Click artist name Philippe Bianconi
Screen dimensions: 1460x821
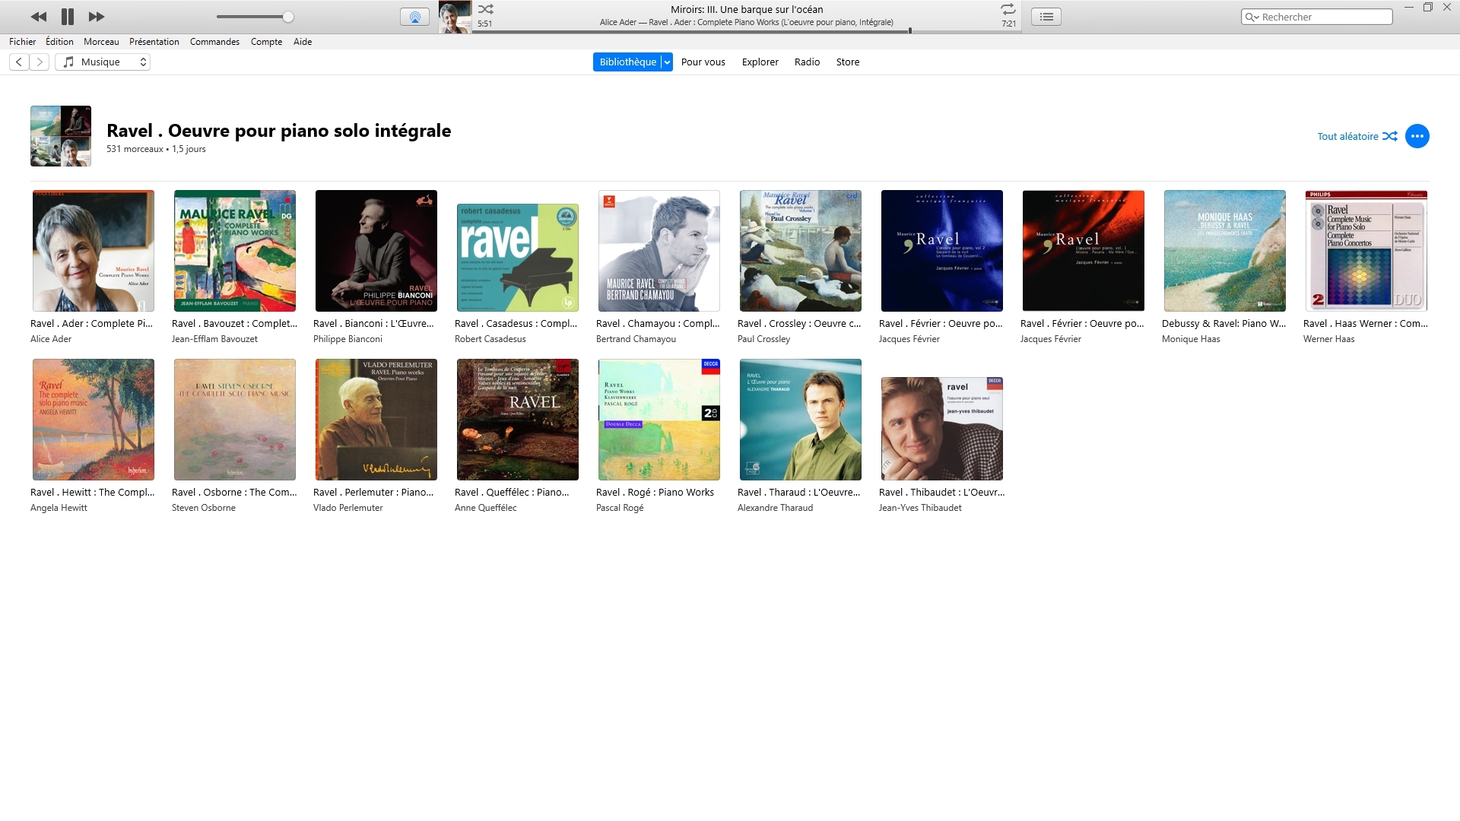click(348, 339)
